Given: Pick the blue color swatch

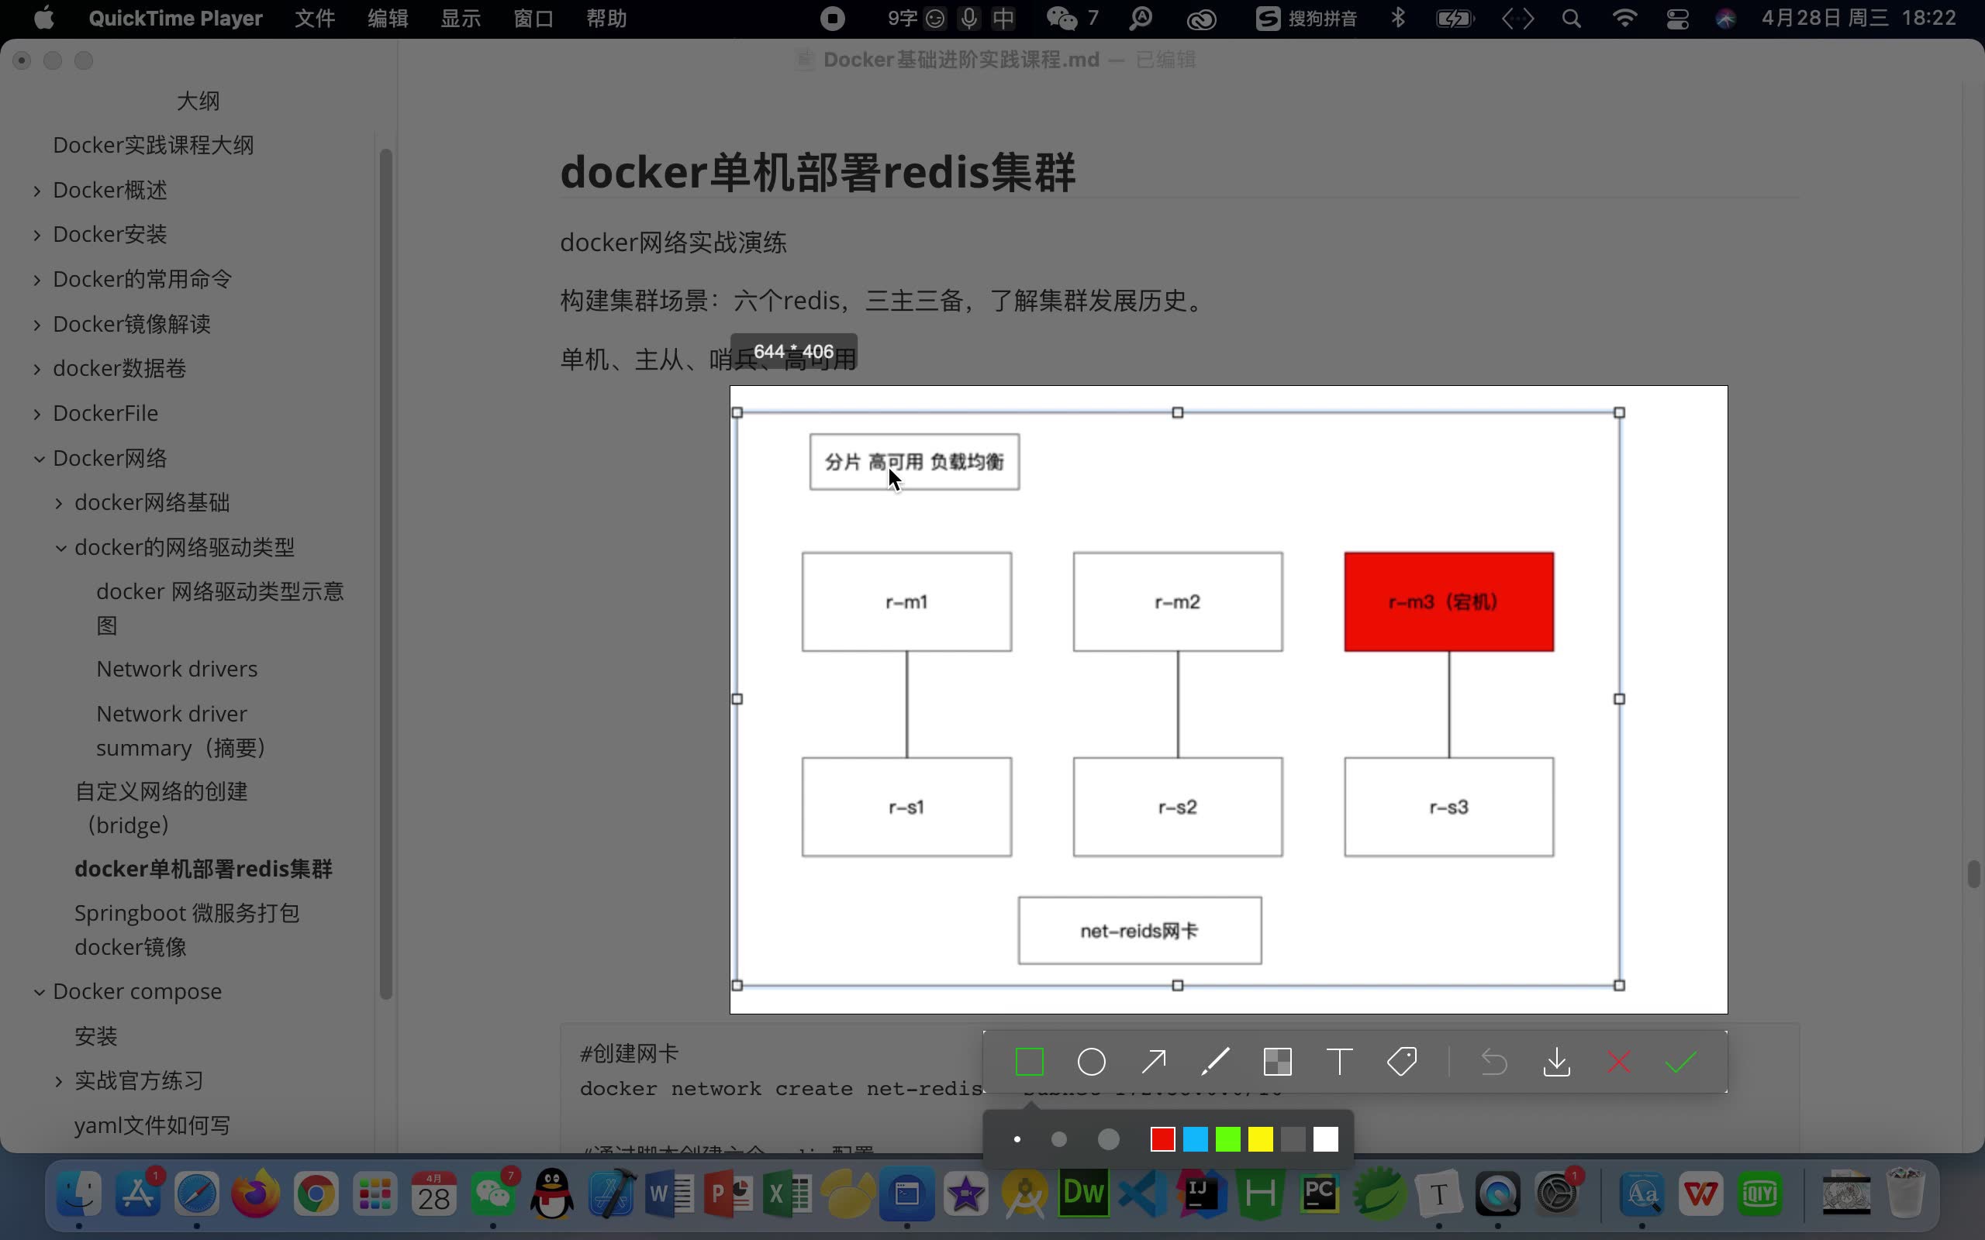Looking at the screenshot, I should coord(1194,1138).
